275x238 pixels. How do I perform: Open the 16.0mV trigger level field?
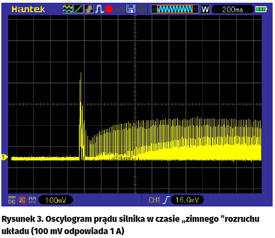(187, 200)
